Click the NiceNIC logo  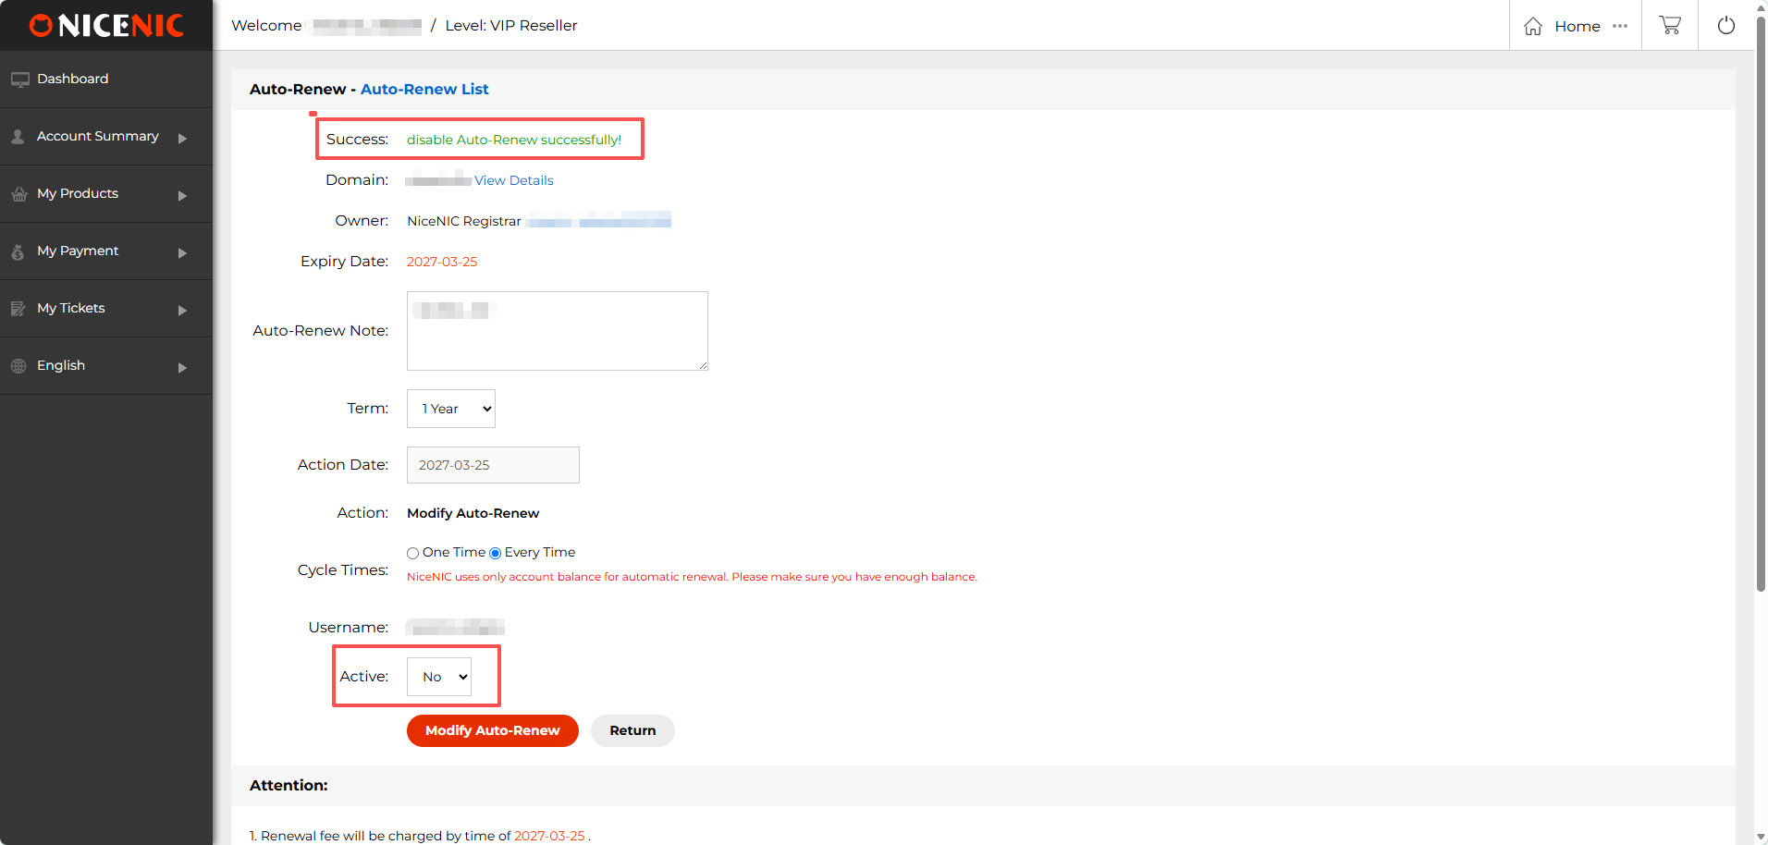click(106, 25)
